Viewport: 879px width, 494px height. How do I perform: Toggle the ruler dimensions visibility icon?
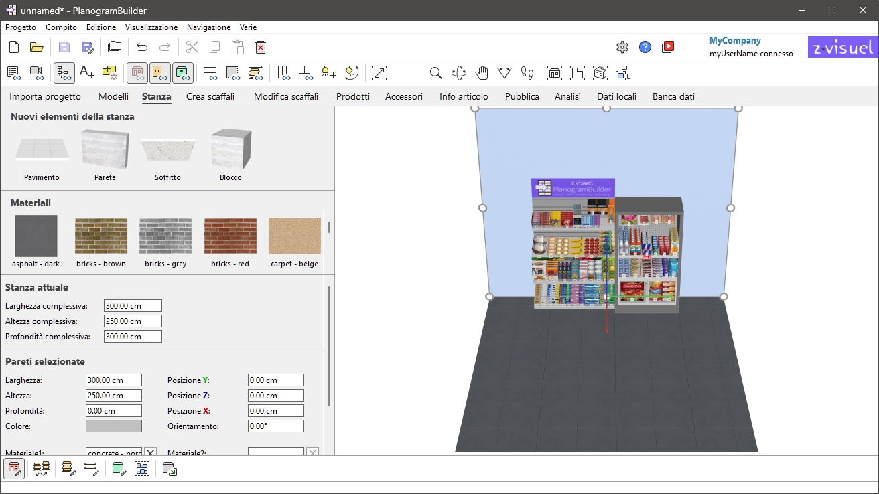210,72
